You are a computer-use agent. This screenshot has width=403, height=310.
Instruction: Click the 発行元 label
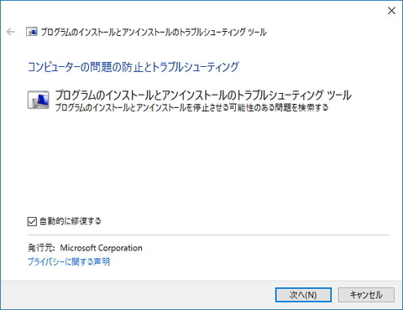click(41, 248)
